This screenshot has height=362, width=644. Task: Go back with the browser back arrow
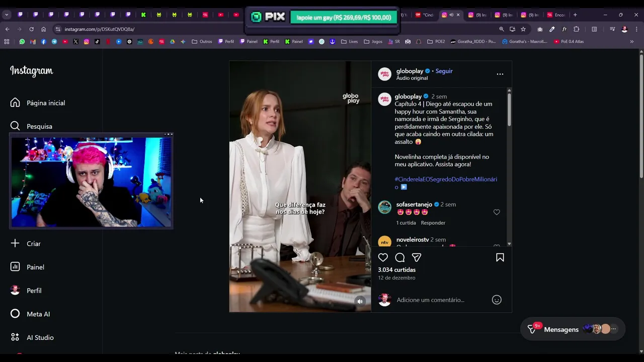point(7,29)
